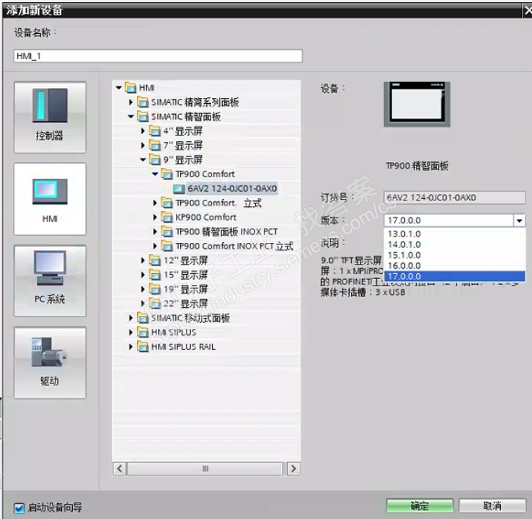Toggle the 启动设备向导 checkbox
532x519 pixels.
(19, 507)
